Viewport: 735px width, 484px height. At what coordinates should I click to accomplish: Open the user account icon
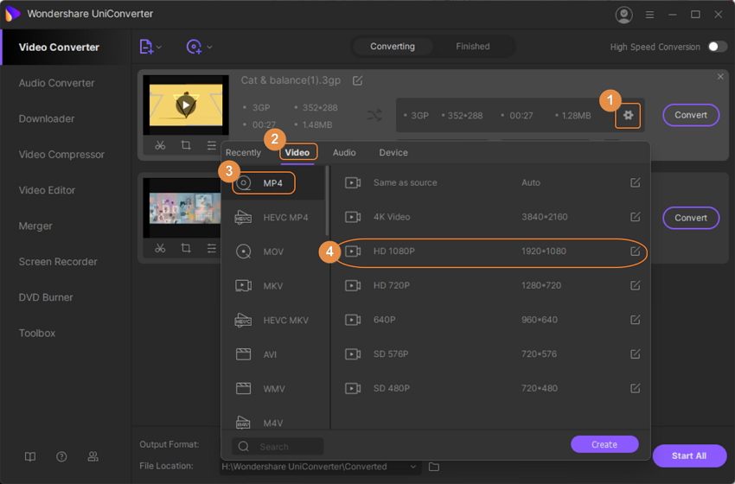623,15
